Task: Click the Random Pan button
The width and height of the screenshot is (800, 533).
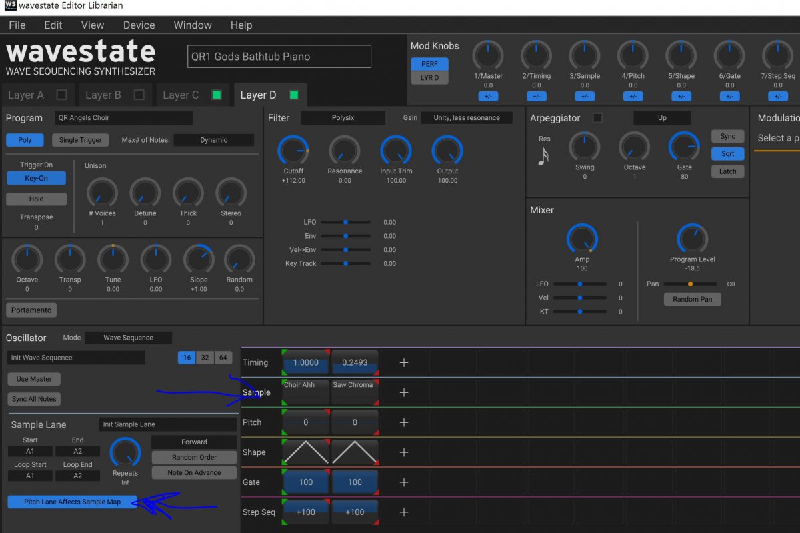Action: [x=693, y=299]
